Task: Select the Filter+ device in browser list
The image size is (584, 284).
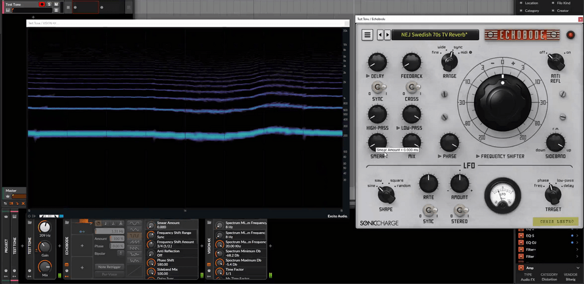Action: (548, 249)
